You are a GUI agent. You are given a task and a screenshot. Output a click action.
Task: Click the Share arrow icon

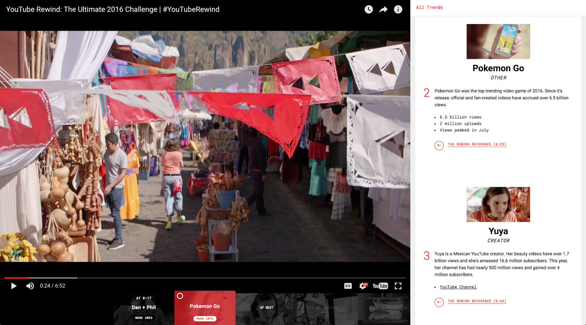(x=383, y=10)
